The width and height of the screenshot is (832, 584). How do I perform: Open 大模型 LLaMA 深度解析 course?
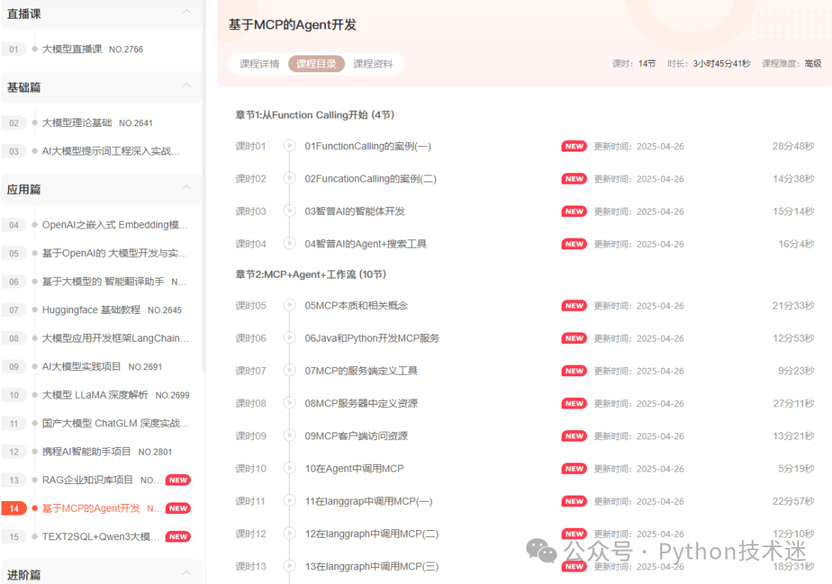pos(116,395)
